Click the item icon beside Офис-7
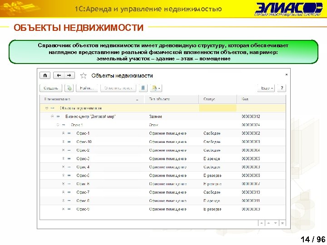The image size is (327, 245). [69, 192]
